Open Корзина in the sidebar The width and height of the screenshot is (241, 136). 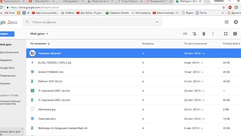(5, 83)
